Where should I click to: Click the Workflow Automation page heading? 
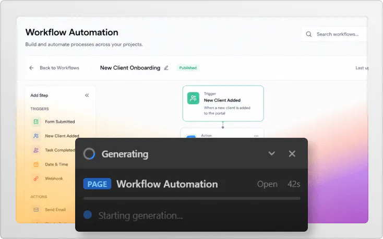tap(72, 32)
